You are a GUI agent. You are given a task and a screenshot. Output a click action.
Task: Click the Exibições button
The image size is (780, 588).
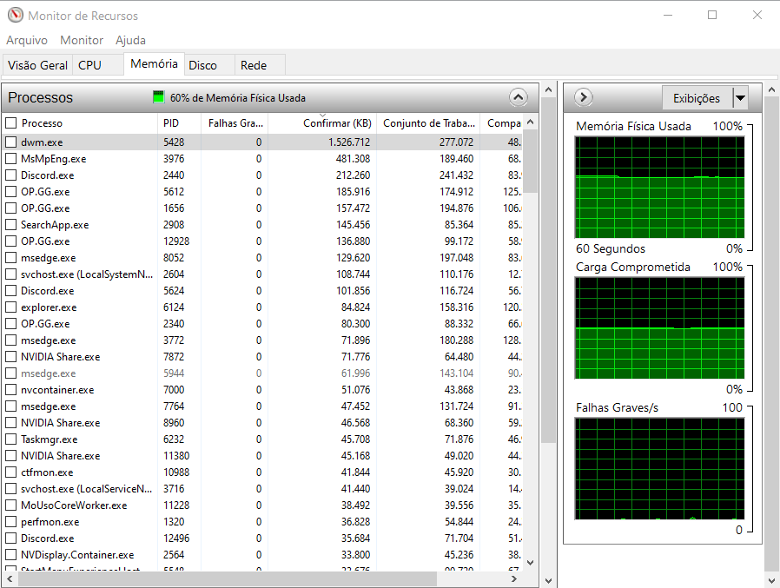point(697,98)
